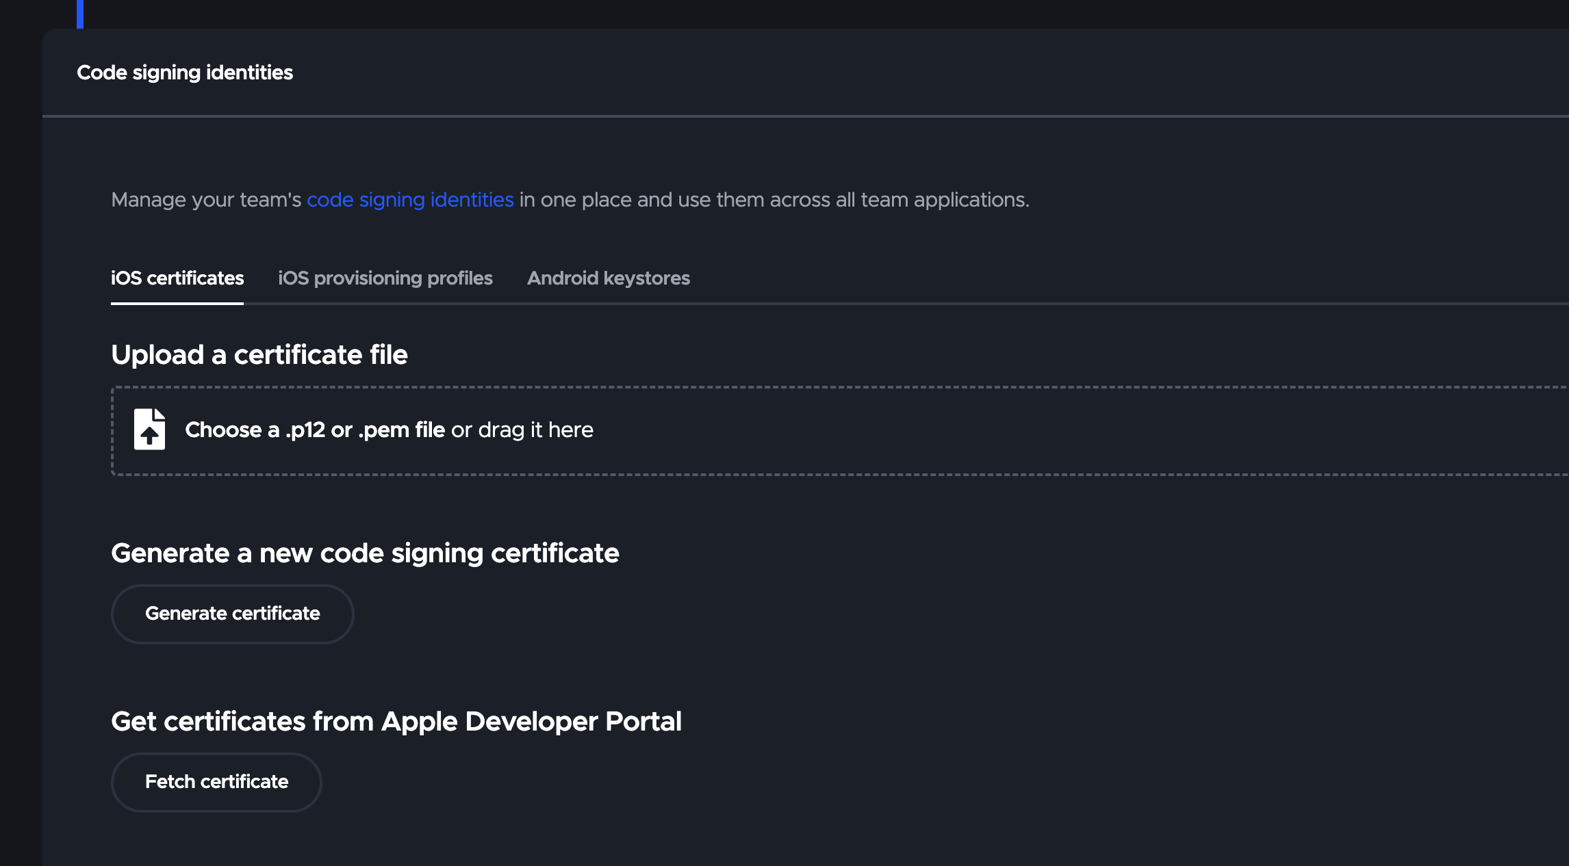Image resolution: width=1569 pixels, height=866 pixels.
Task: Click the Code signing identities panel header
Action: 185,73
